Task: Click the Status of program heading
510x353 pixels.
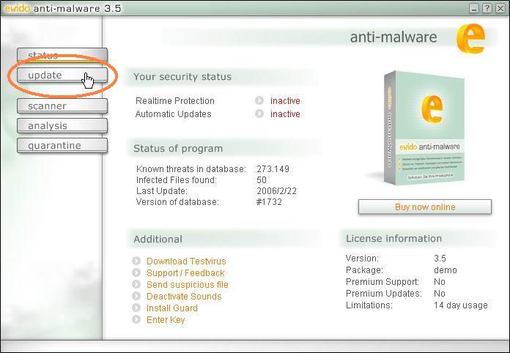Action: coord(178,148)
